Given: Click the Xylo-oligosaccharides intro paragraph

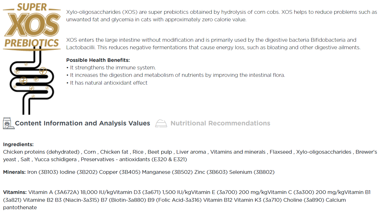Looking at the screenshot, I should (x=221, y=16).
